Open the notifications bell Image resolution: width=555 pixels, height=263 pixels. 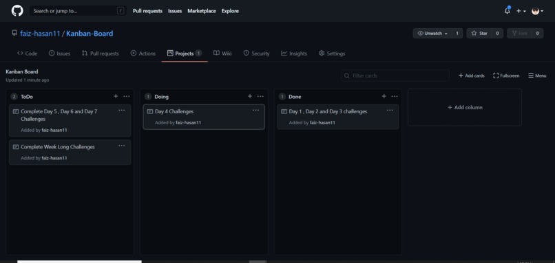point(507,11)
